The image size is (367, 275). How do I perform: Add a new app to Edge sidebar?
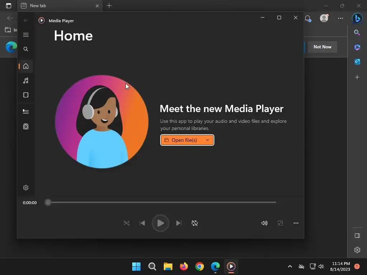point(357,77)
